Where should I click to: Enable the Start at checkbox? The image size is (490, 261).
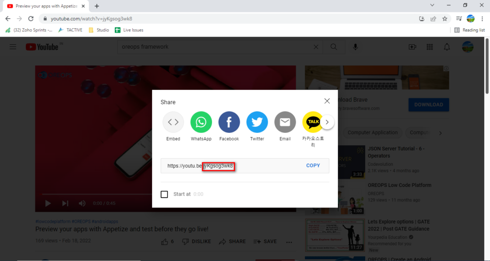click(x=165, y=194)
